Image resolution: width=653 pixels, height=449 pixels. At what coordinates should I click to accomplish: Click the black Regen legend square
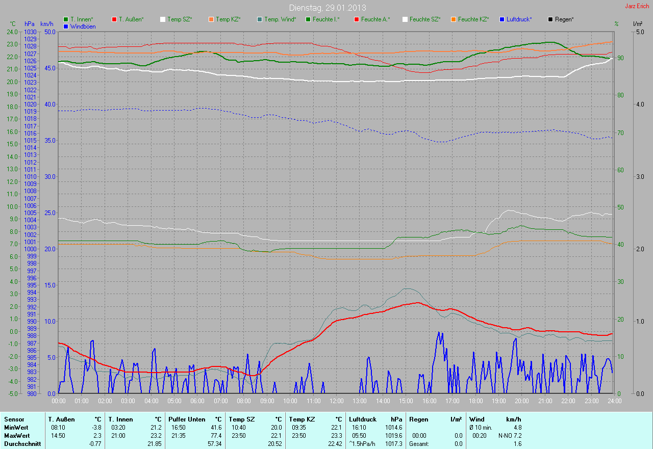550,19
